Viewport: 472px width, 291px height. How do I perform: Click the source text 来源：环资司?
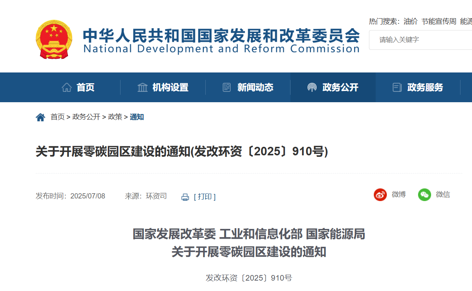[x=146, y=196]
